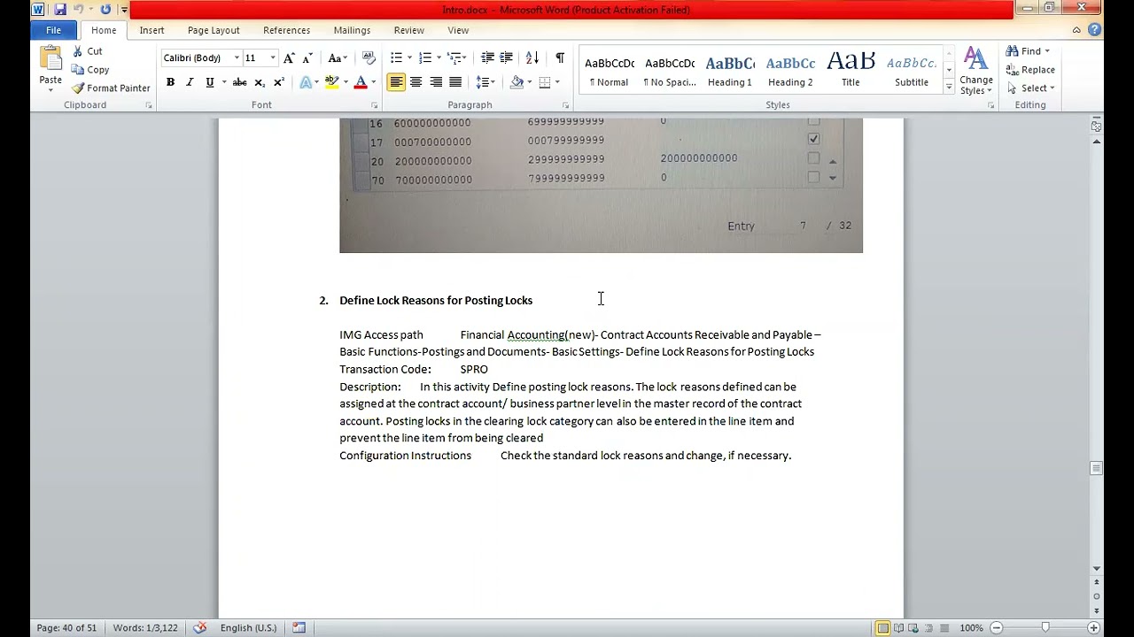Viewport: 1134px width, 637px height.
Task: Click the Replace button
Action: [x=1030, y=70]
